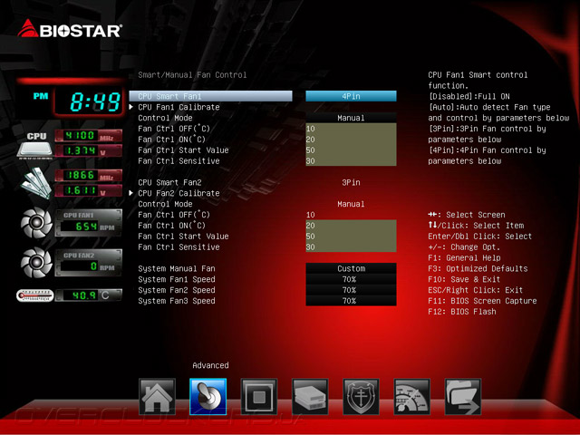Open the Boot drives icon
The width and height of the screenshot is (580, 435).
point(310,397)
